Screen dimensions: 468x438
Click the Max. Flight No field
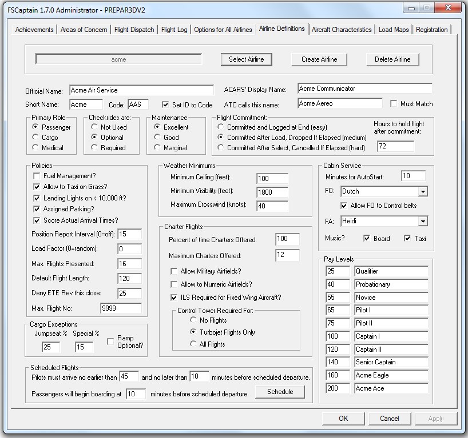pyautogui.click(x=121, y=308)
